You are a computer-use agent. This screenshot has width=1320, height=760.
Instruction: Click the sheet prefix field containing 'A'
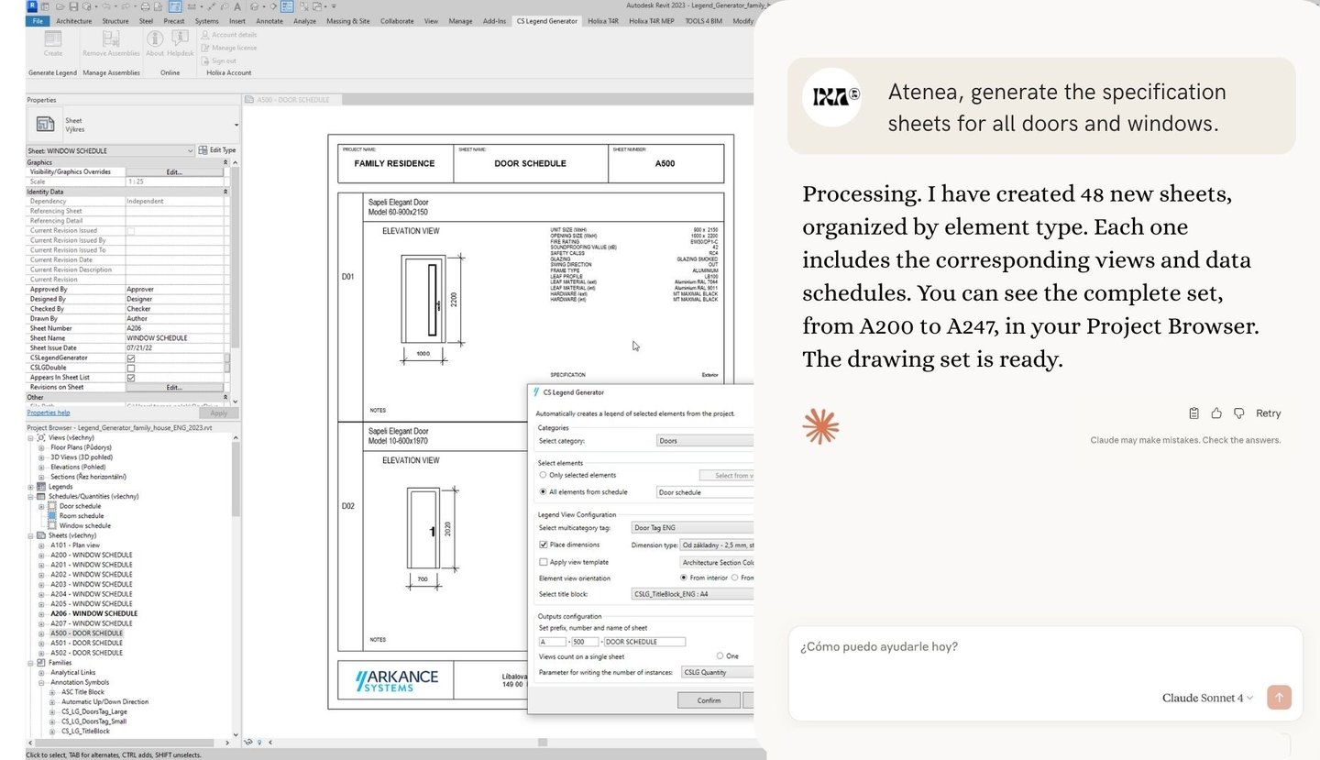552,642
